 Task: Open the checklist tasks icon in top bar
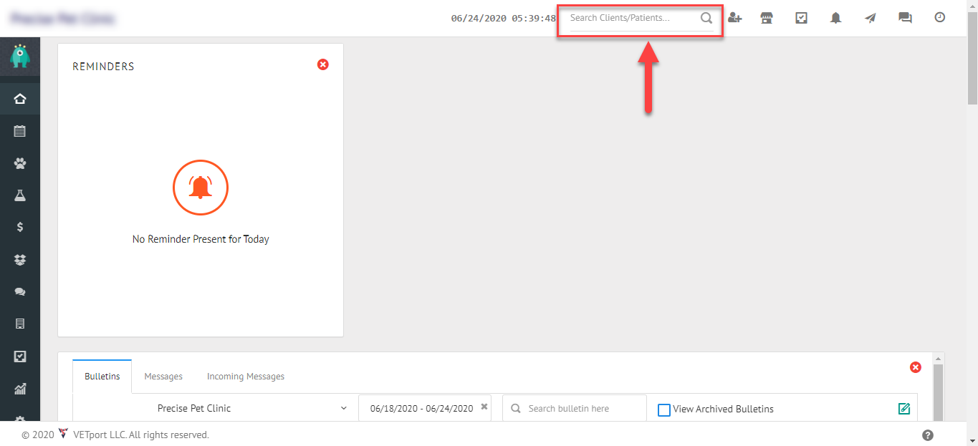[x=802, y=18]
